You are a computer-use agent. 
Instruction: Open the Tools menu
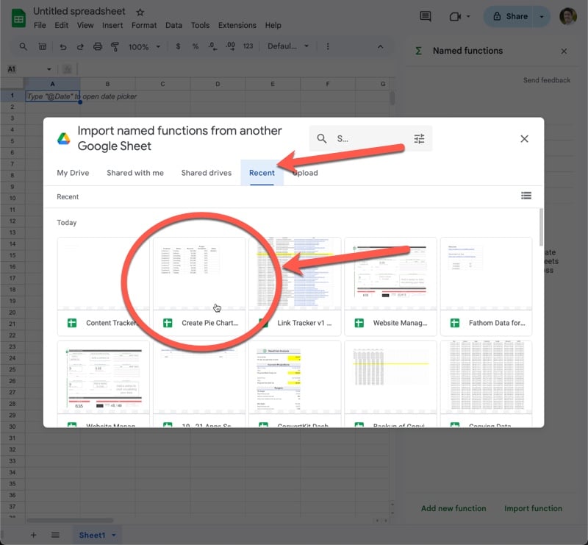pyautogui.click(x=200, y=25)
